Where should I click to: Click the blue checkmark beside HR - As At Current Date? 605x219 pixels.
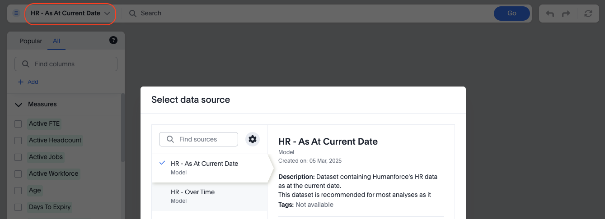(162, 163)
